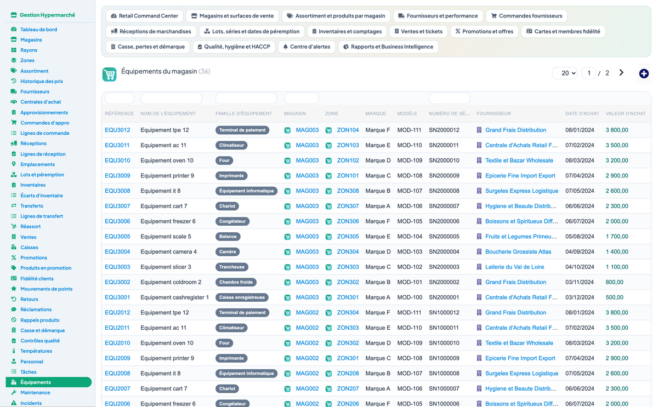Click the Assortiment tag icon
Viewport: 658px width, 407px height.
click(x=14, y=71)
